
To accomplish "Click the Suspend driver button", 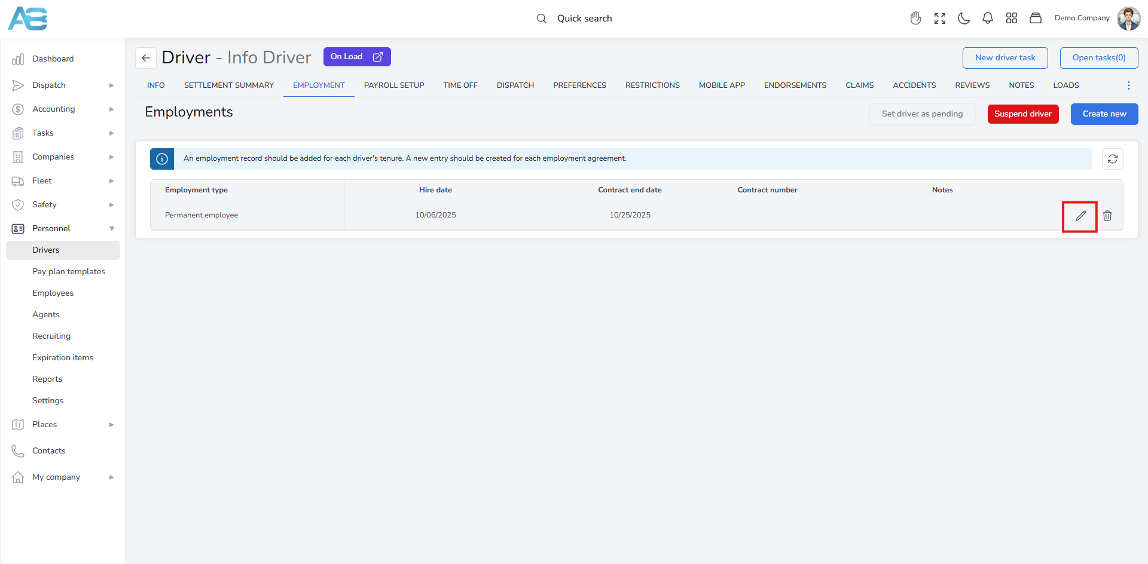I will coord(1022,114).
